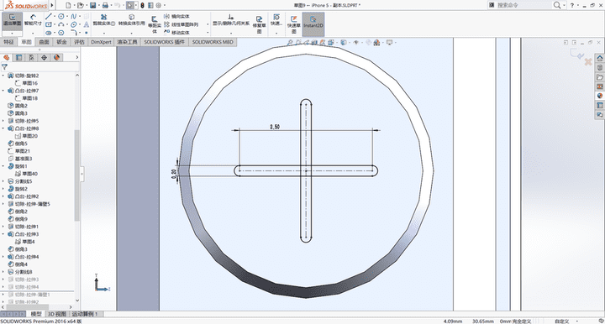Click the Rapid Sketch (快速草图) icon

coord(293,24)
